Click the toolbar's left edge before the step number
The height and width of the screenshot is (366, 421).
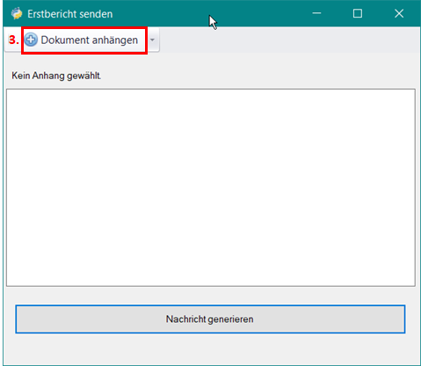[6, 40]
